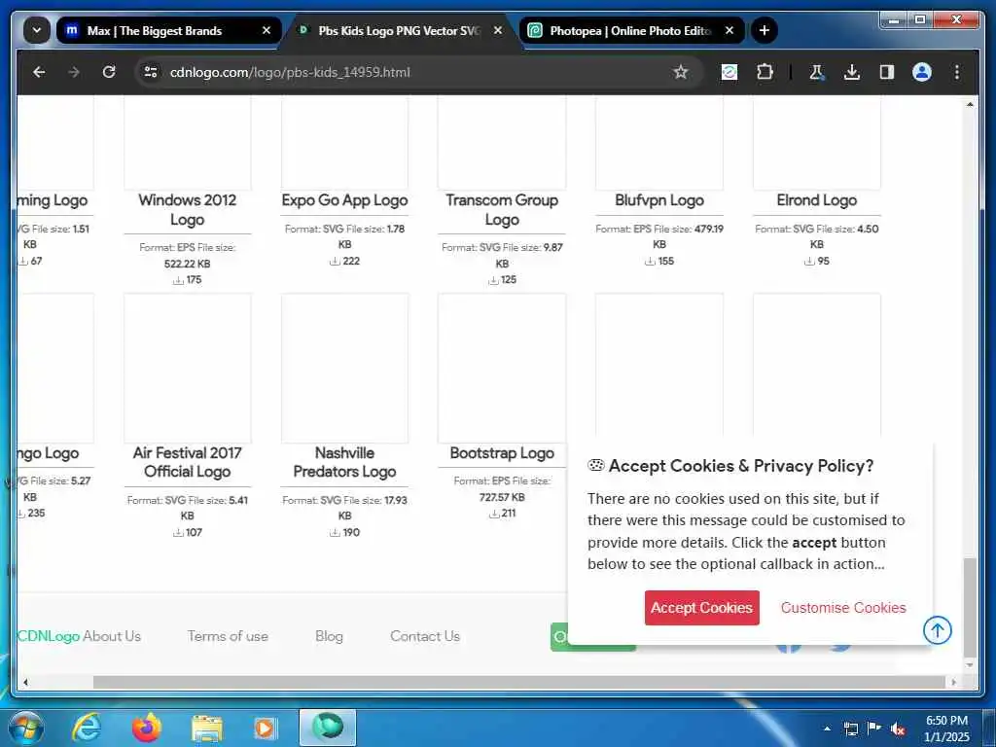Open the Extensions puzzle icon
Viewport: 996px width, 747px height.
(765, 72)
